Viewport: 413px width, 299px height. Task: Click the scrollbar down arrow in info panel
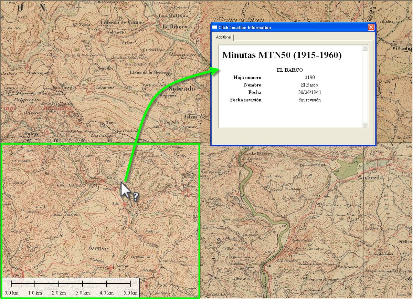[x=365, y=125]
